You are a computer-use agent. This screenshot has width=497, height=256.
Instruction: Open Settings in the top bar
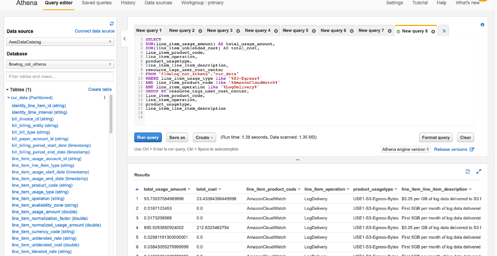point(394,3)
